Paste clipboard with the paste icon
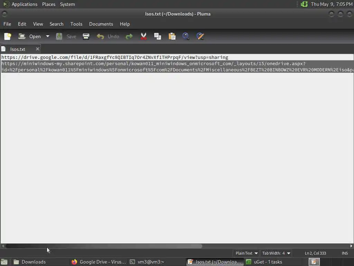Image resolution: width=354 pixels, height=266 pixels. click(x=172, y=36)
